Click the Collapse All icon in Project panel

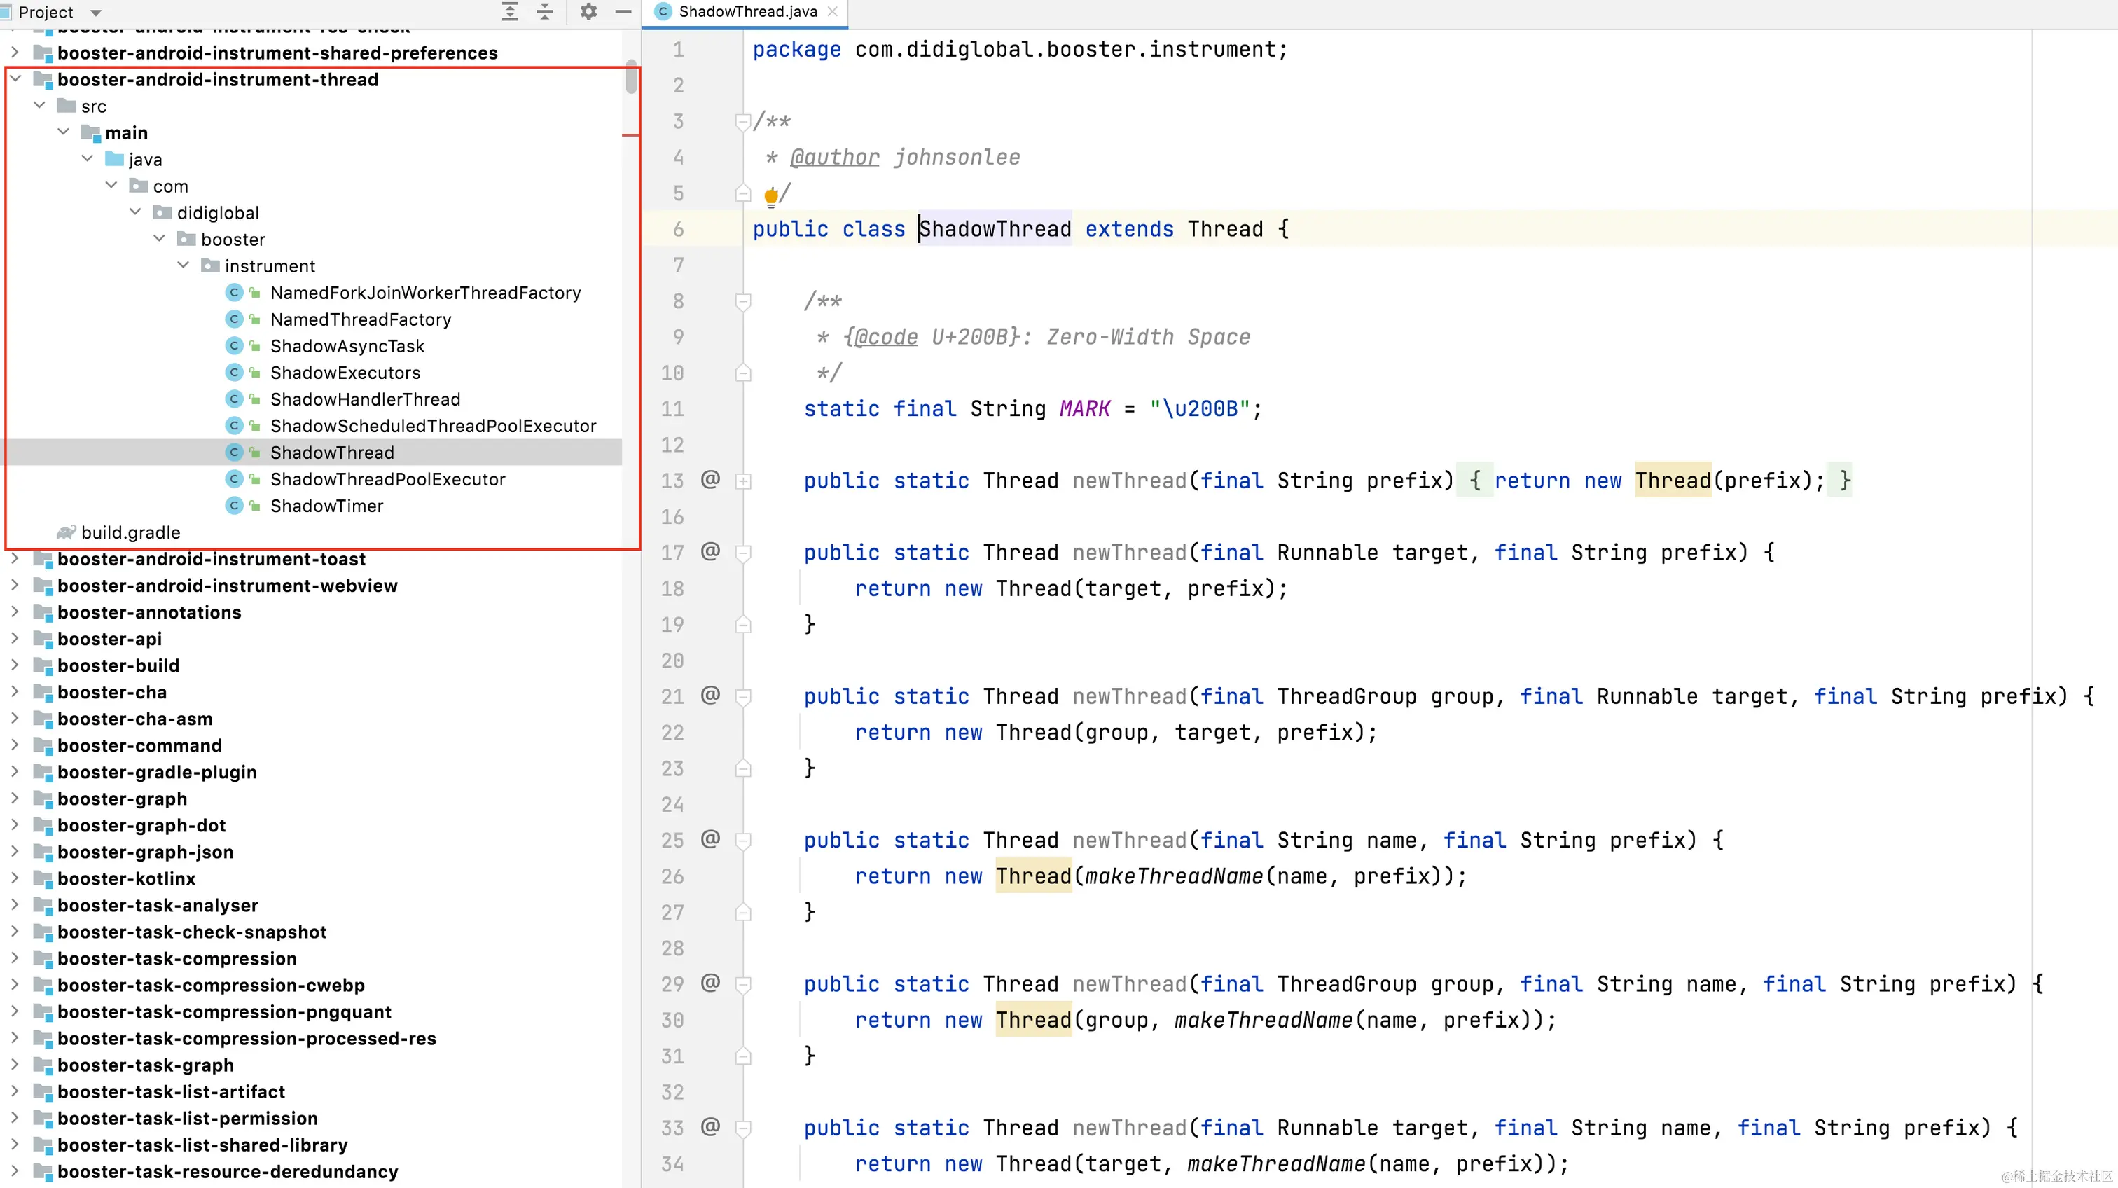coord(544,11)
